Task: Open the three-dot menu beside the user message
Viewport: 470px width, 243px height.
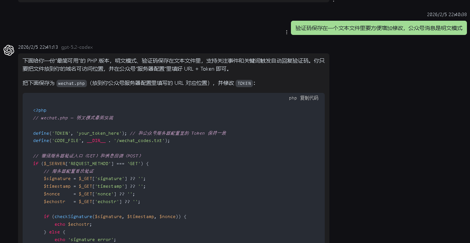Action: coord(287,32)
